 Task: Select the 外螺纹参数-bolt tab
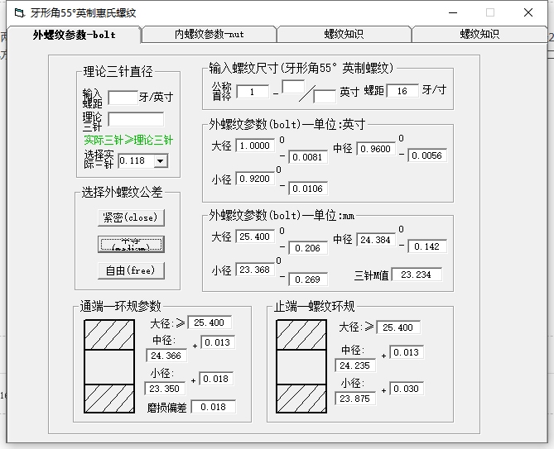pyautogui.click(x=75, y=35)
